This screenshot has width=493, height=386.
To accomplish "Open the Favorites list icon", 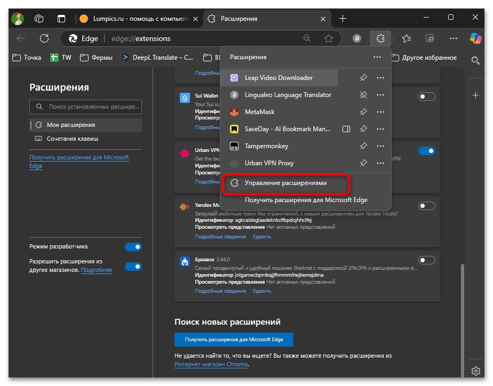I will tap(407, 38).
